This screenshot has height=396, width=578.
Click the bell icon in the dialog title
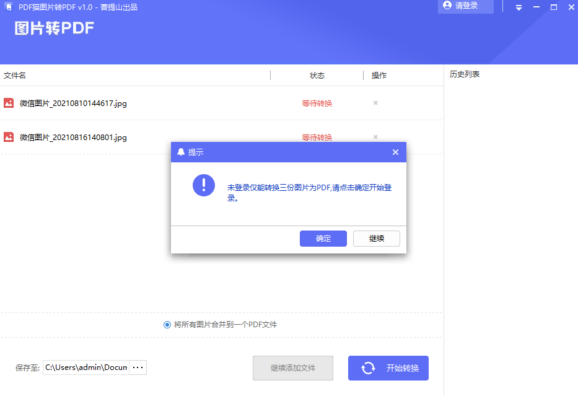point(181,152)
